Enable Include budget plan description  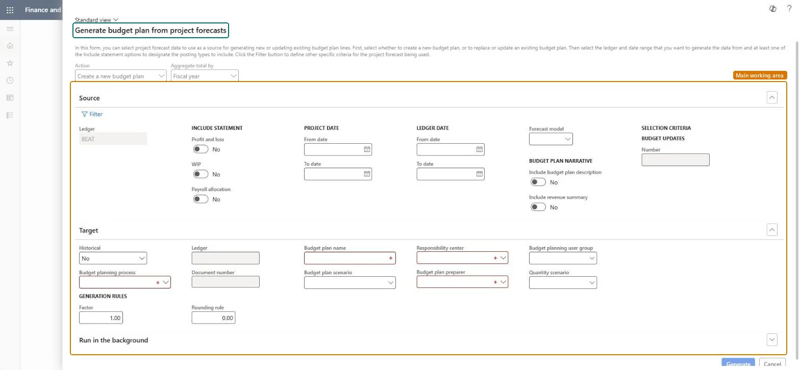click(538, 182)
